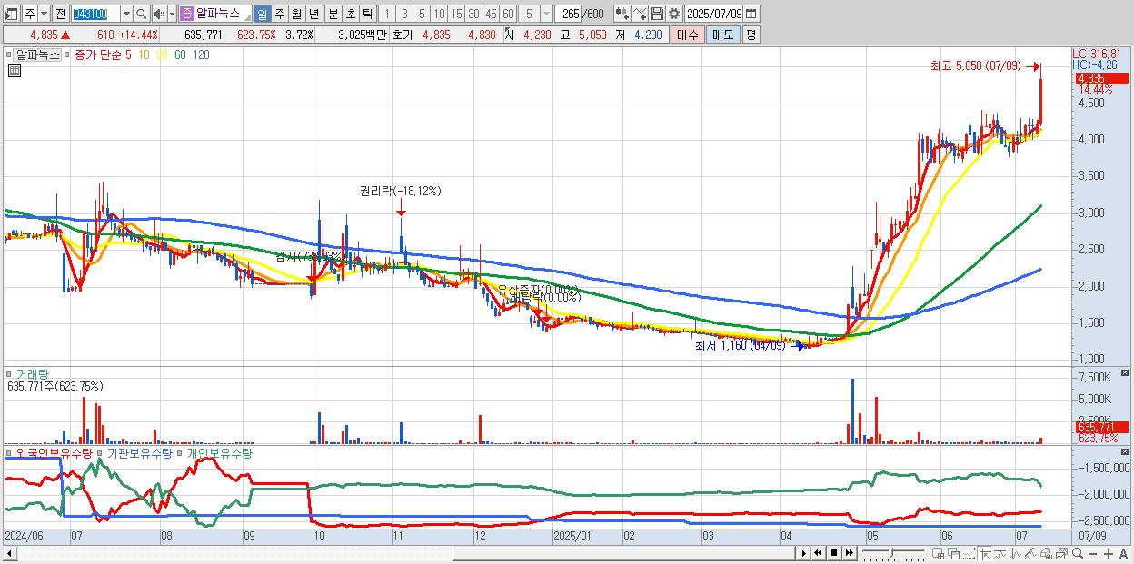
Task: Click the 주 button at top-left
Action: (29, 14)
